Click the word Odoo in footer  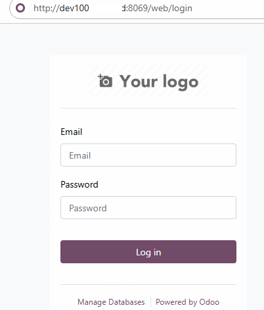[209, 302]
